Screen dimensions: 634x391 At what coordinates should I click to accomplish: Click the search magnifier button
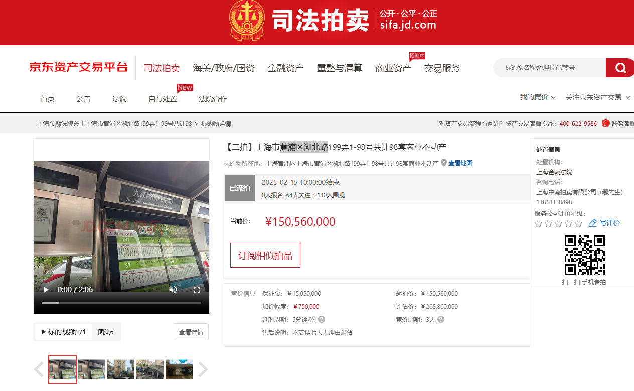click(x=620, y=68)
